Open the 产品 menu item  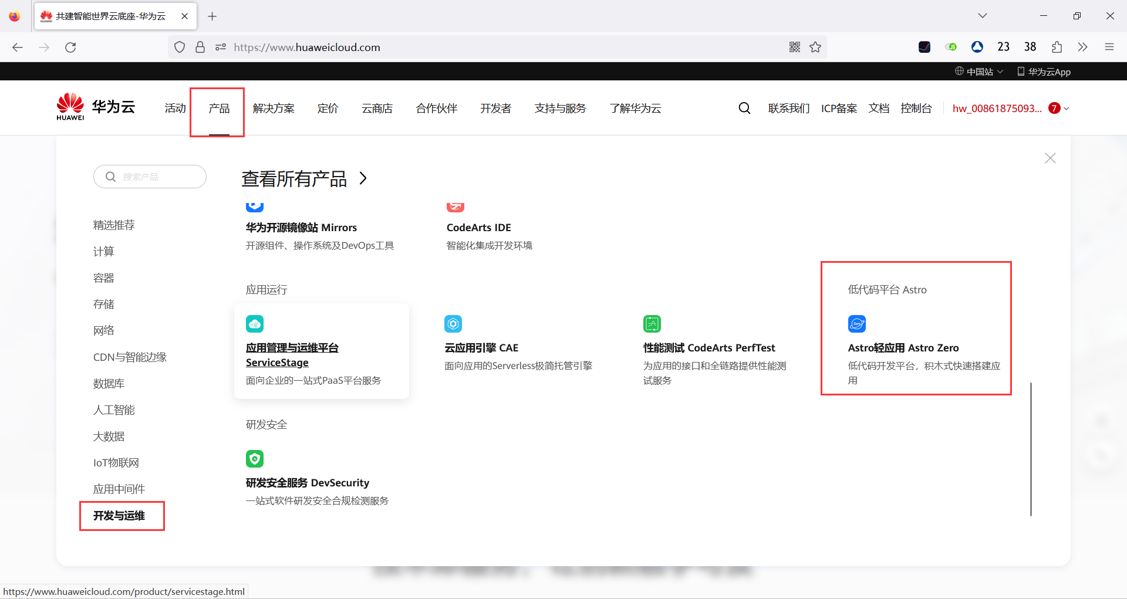[x=218, y=108]
